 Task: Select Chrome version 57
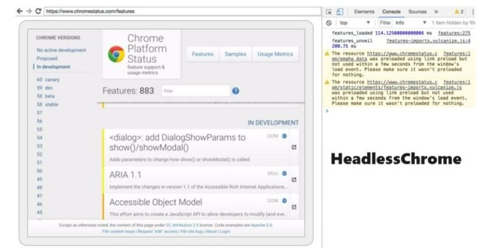[40, 112]
